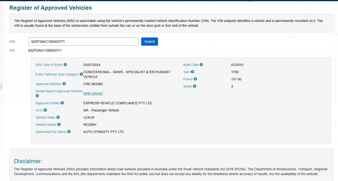Click help icon beside Entry Pathway Sub-Category
The width and height of the screenshot is (338, 181).
pos(81,74)
